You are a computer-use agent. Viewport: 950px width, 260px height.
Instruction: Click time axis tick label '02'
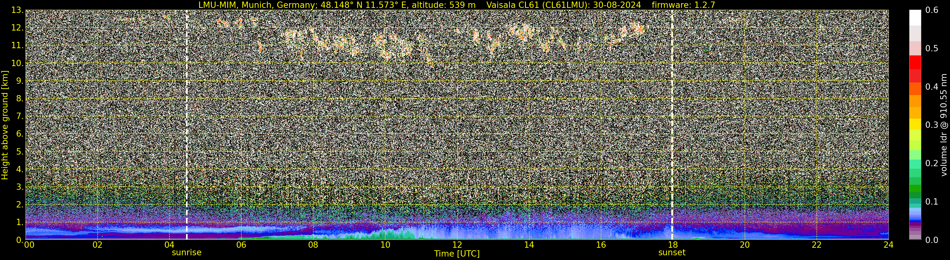tap(97, 245)
